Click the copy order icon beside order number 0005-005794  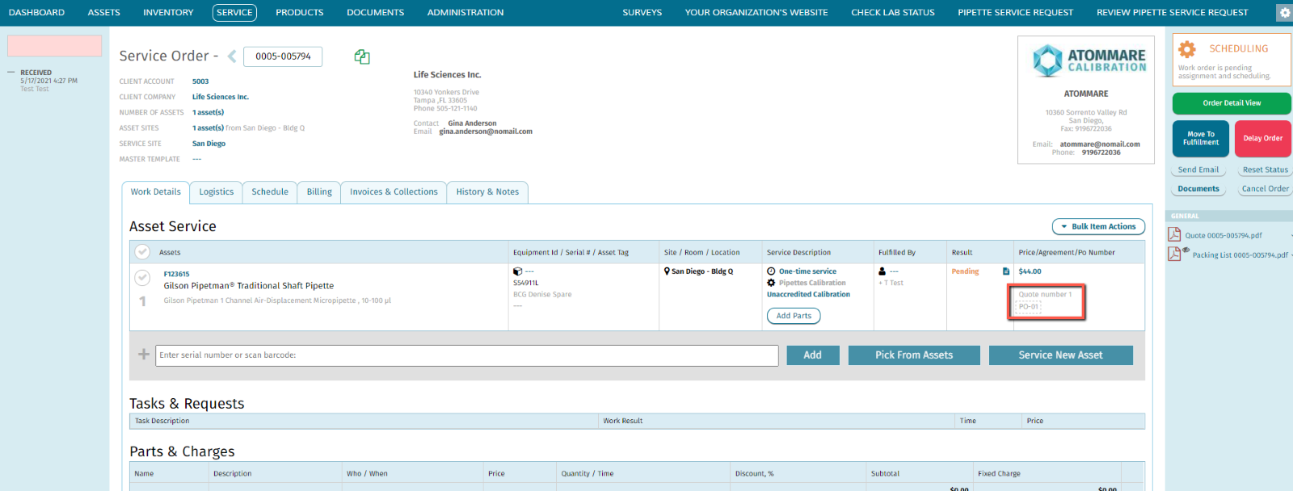tap(362, 57)
